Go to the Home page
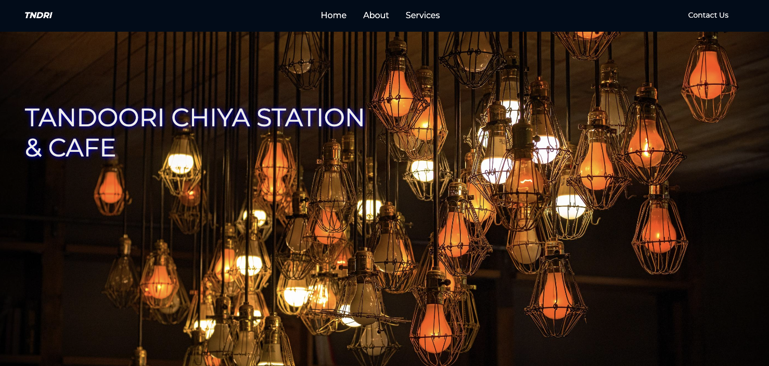 pyautogui.click(x=334, y=16)
